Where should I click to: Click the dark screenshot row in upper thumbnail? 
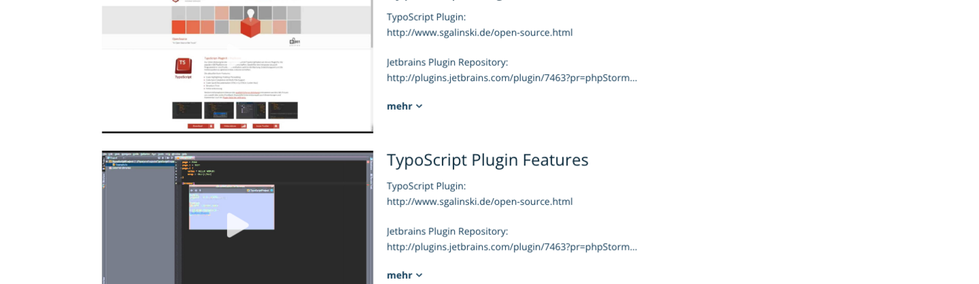[235, 110]
